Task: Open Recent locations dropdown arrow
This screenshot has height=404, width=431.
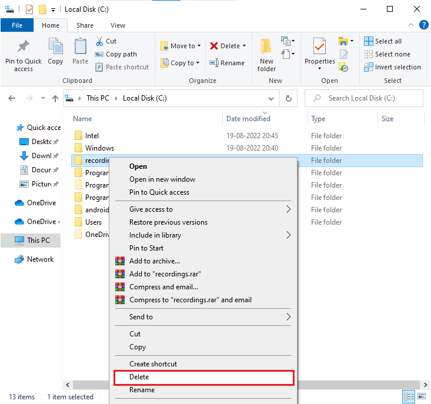Action: (43, 98)
